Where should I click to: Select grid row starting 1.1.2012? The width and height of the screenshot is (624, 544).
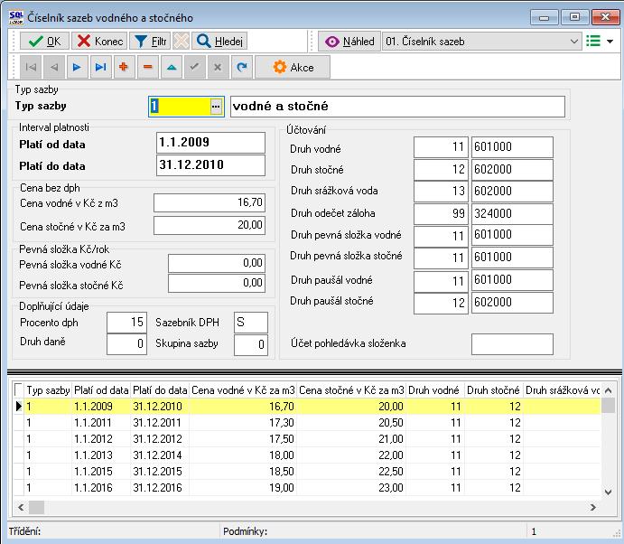pyautogui.click(x=307, y=439)
